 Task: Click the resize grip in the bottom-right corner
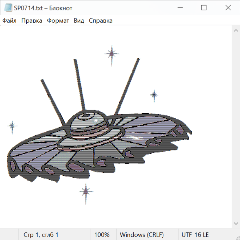[x=238, y=238]
